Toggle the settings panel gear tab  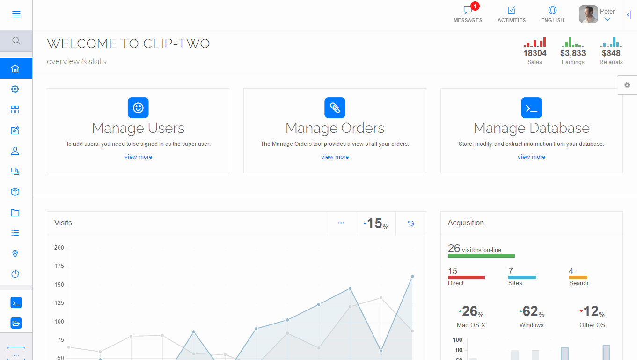click(627, 85)
